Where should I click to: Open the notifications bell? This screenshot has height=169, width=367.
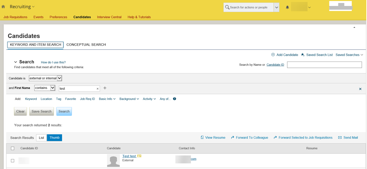point(287,7)
